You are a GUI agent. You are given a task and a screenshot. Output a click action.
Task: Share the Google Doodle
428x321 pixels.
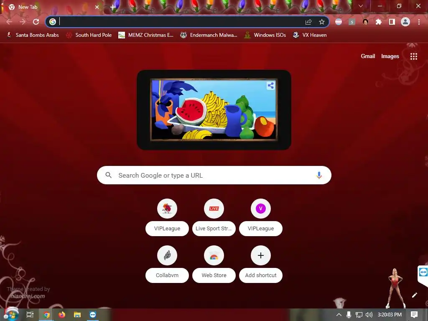click(x=271, y=86)
